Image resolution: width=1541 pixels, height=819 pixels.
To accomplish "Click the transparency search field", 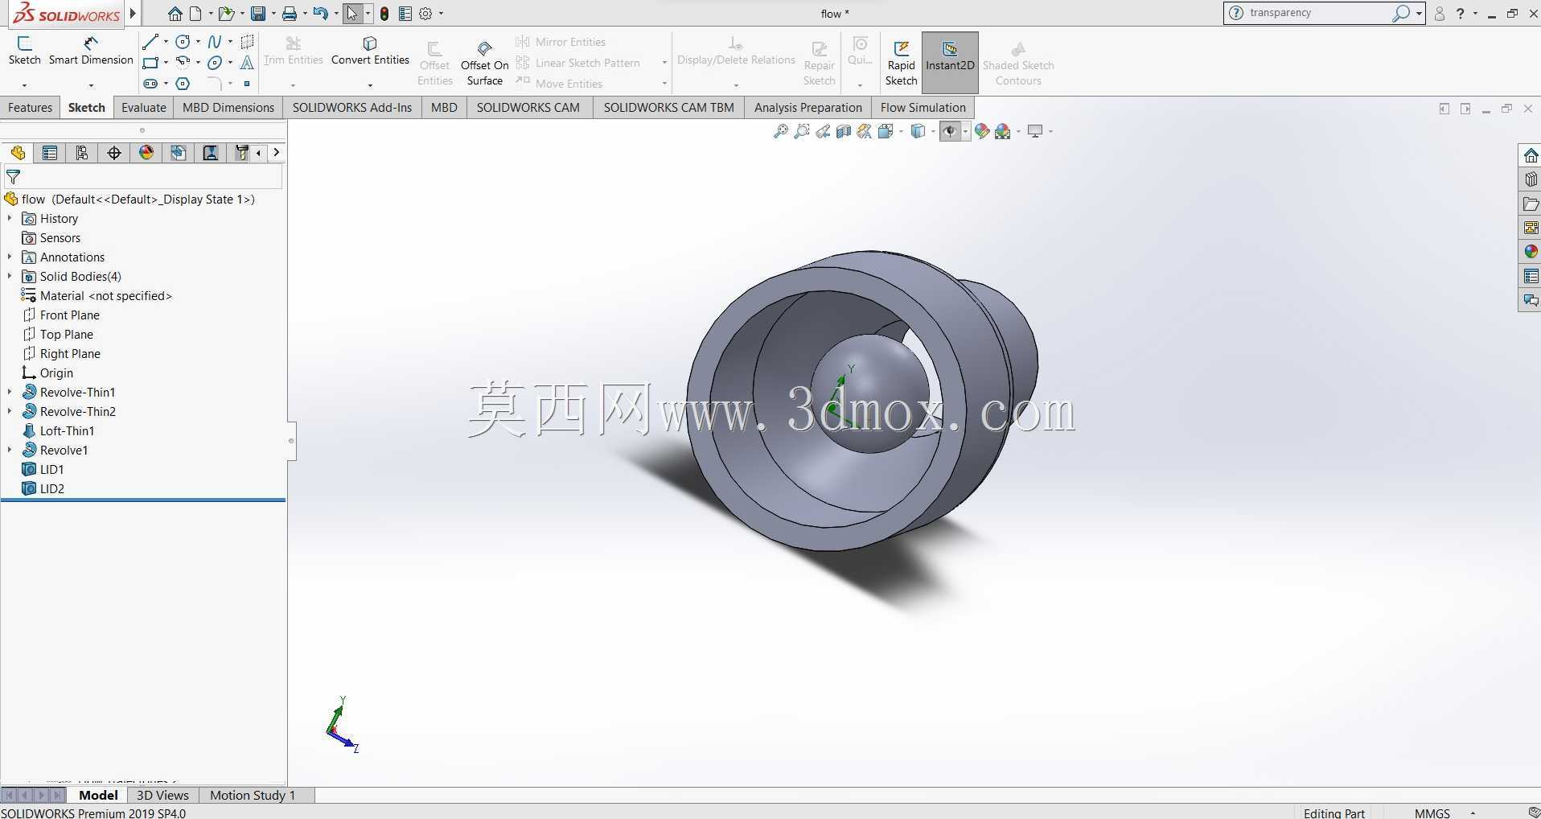I will pos(1318,13).
